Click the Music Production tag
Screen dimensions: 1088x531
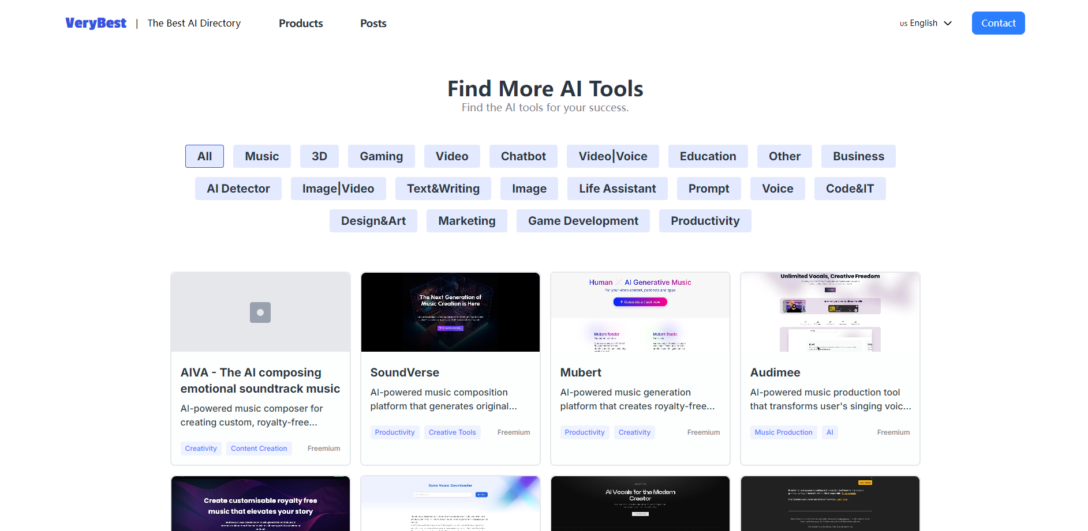[783, 432]
